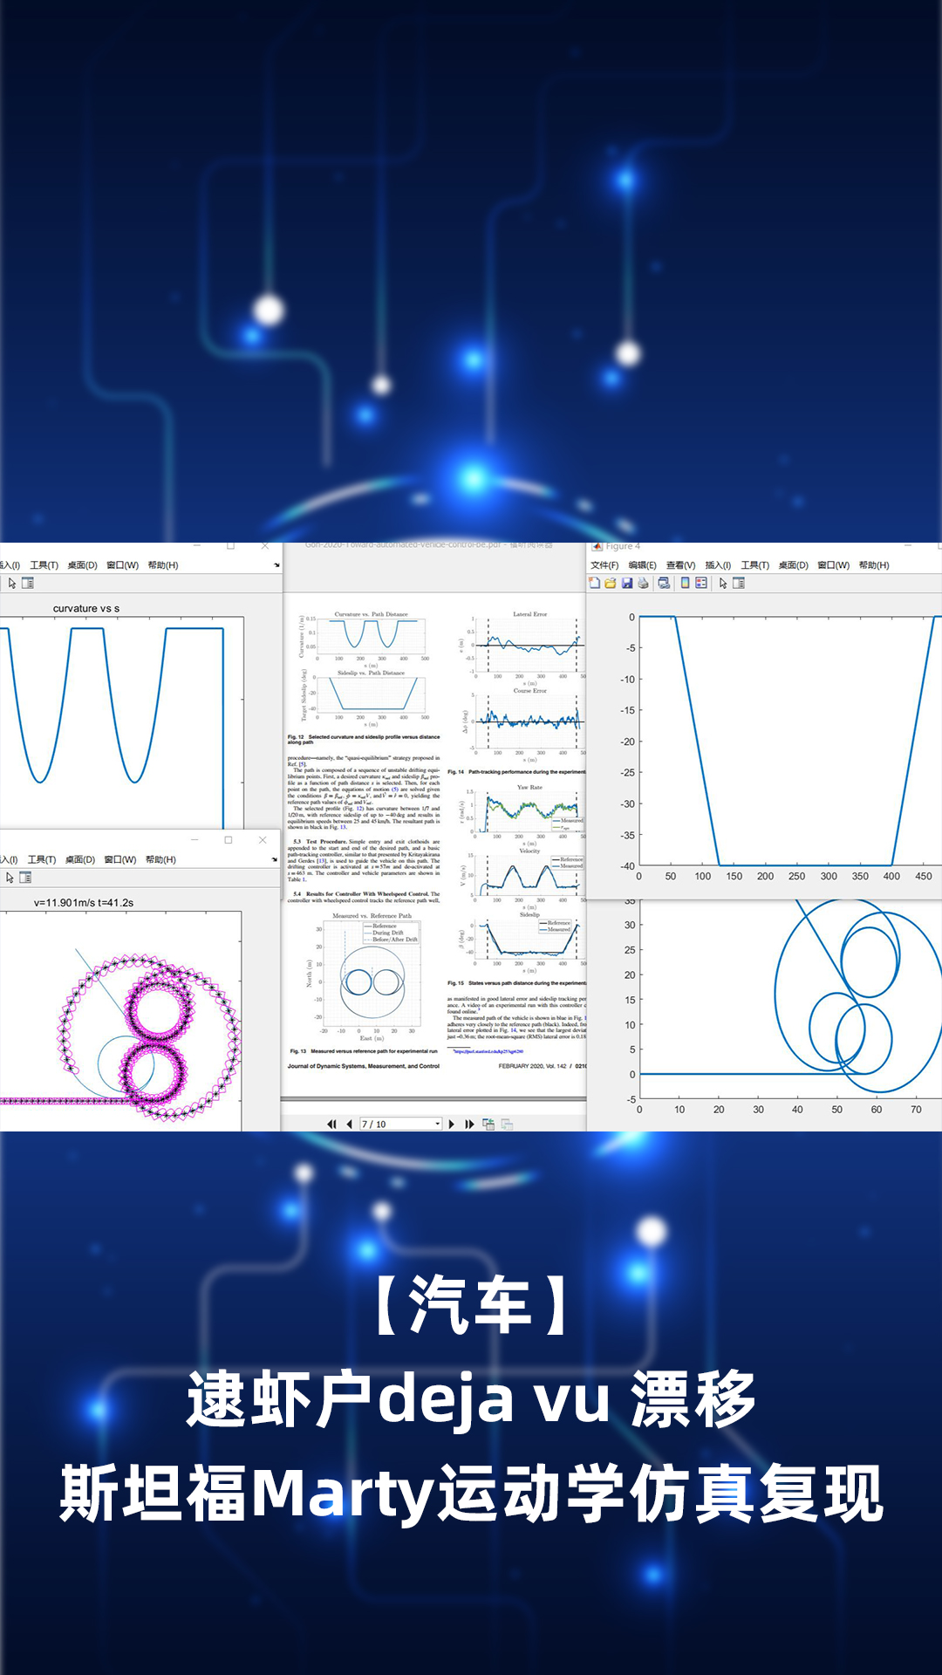
Task: Click previous view icon in PDF viewer
Action: tap(488, 1124)
